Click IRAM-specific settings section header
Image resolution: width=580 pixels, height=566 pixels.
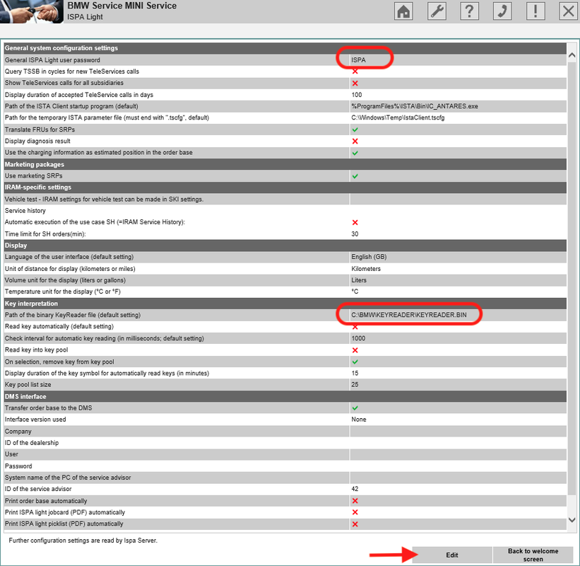[285, 187]
